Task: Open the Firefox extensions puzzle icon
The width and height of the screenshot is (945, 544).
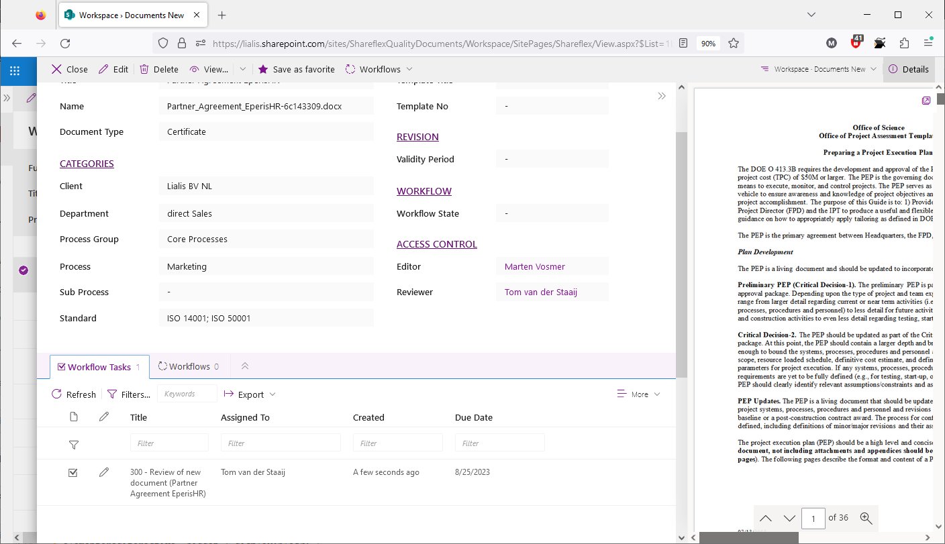Action: (903, 43)
